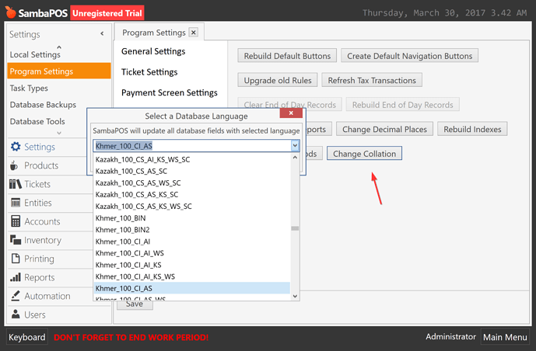Select Khmer_100_CI_AI collation
Image resolution: width=536 pixels, height=351 pixels.
tap(192, 242)
